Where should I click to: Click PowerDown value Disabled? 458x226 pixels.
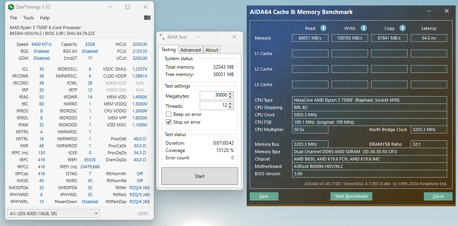[90, 202]
